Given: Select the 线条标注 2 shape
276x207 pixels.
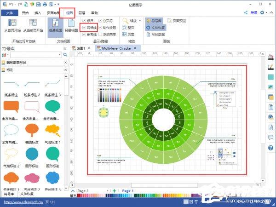Looking at the screenshot, I should (32, 84).
